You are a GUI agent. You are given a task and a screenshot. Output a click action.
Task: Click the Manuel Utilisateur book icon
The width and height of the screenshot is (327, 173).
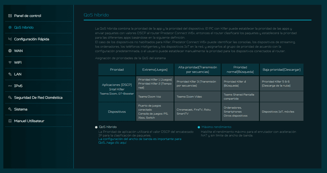click(x=10, y=121)
